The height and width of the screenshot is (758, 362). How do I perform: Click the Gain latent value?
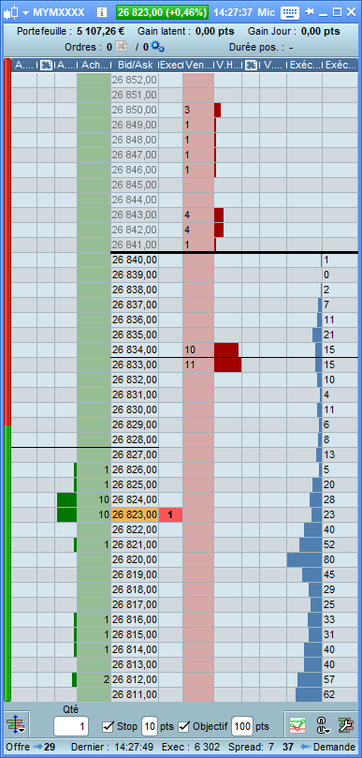(x=215, y=32)
